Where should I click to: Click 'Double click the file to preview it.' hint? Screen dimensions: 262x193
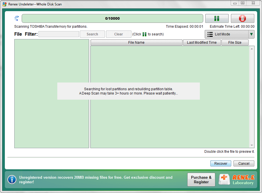229,152
